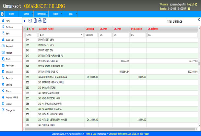The width and height of the screenshot is (201, 136).
Task: Open the Tools menu dropdown arrow
Action: coord(76,14)
